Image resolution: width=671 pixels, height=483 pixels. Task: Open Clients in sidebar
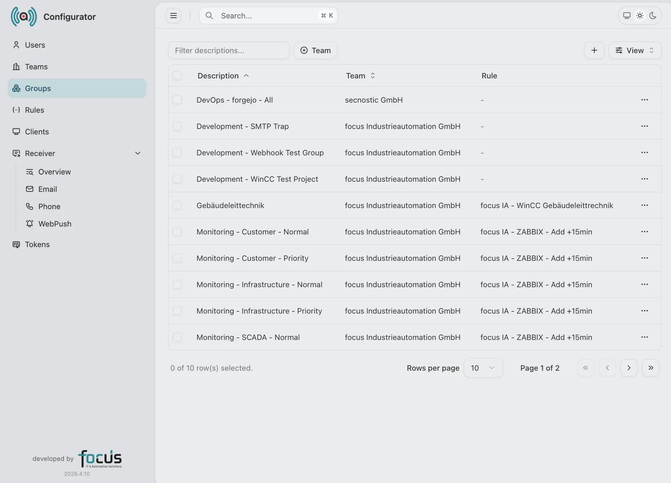click(77, 131)
